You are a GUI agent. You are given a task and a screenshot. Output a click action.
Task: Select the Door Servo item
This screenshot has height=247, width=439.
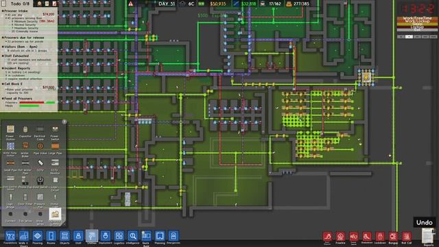point(40,180)
